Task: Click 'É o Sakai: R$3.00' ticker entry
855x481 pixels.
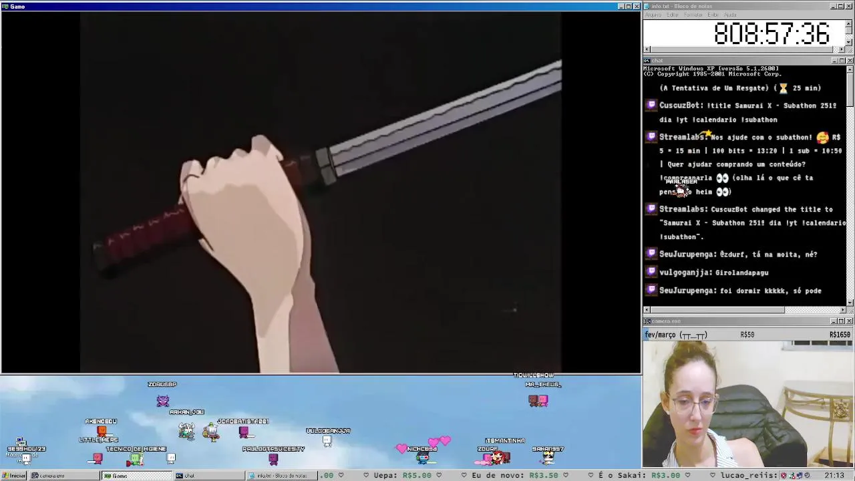Action: [639, 476]
